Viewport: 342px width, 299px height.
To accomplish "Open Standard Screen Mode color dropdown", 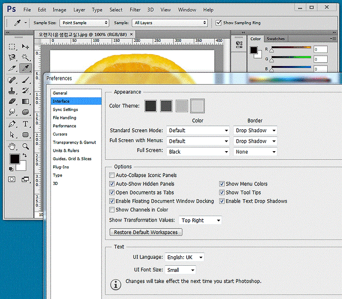I will (198, 130).
